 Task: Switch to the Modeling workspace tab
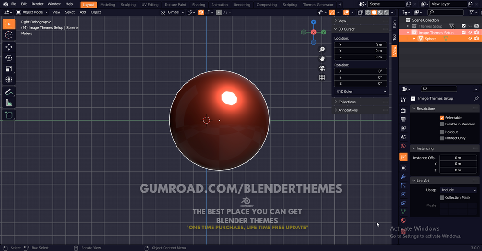107,5
